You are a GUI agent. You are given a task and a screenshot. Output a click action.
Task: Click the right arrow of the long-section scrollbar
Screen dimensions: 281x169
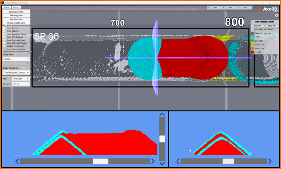pyautogui.click(x=153, y=162)
